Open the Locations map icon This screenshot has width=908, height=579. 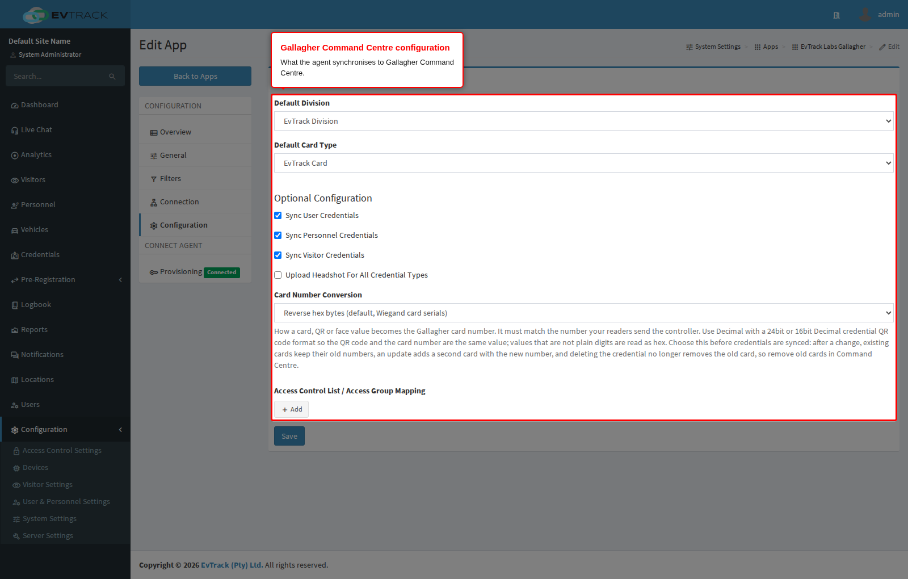click(15, 380)
